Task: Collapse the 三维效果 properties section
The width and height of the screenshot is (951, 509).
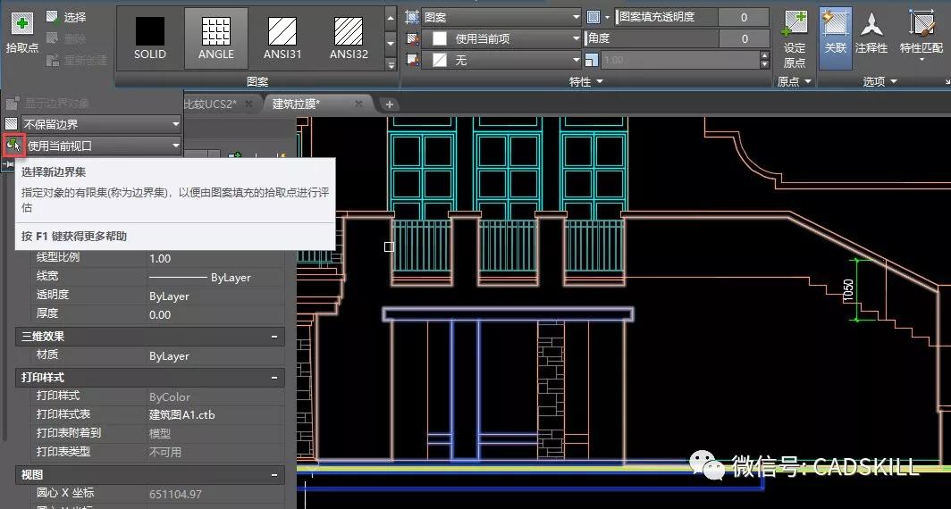Action: coord(276,337)
